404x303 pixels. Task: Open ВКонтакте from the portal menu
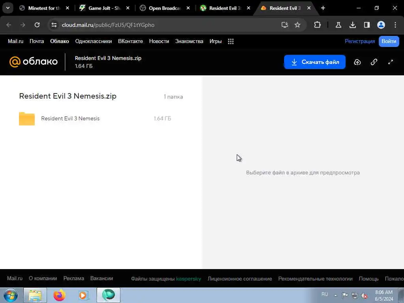pyautogui.click(x=130, y=41)
